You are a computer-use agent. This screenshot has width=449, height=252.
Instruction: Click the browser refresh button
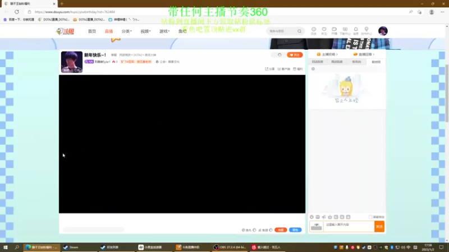[17, 12]
